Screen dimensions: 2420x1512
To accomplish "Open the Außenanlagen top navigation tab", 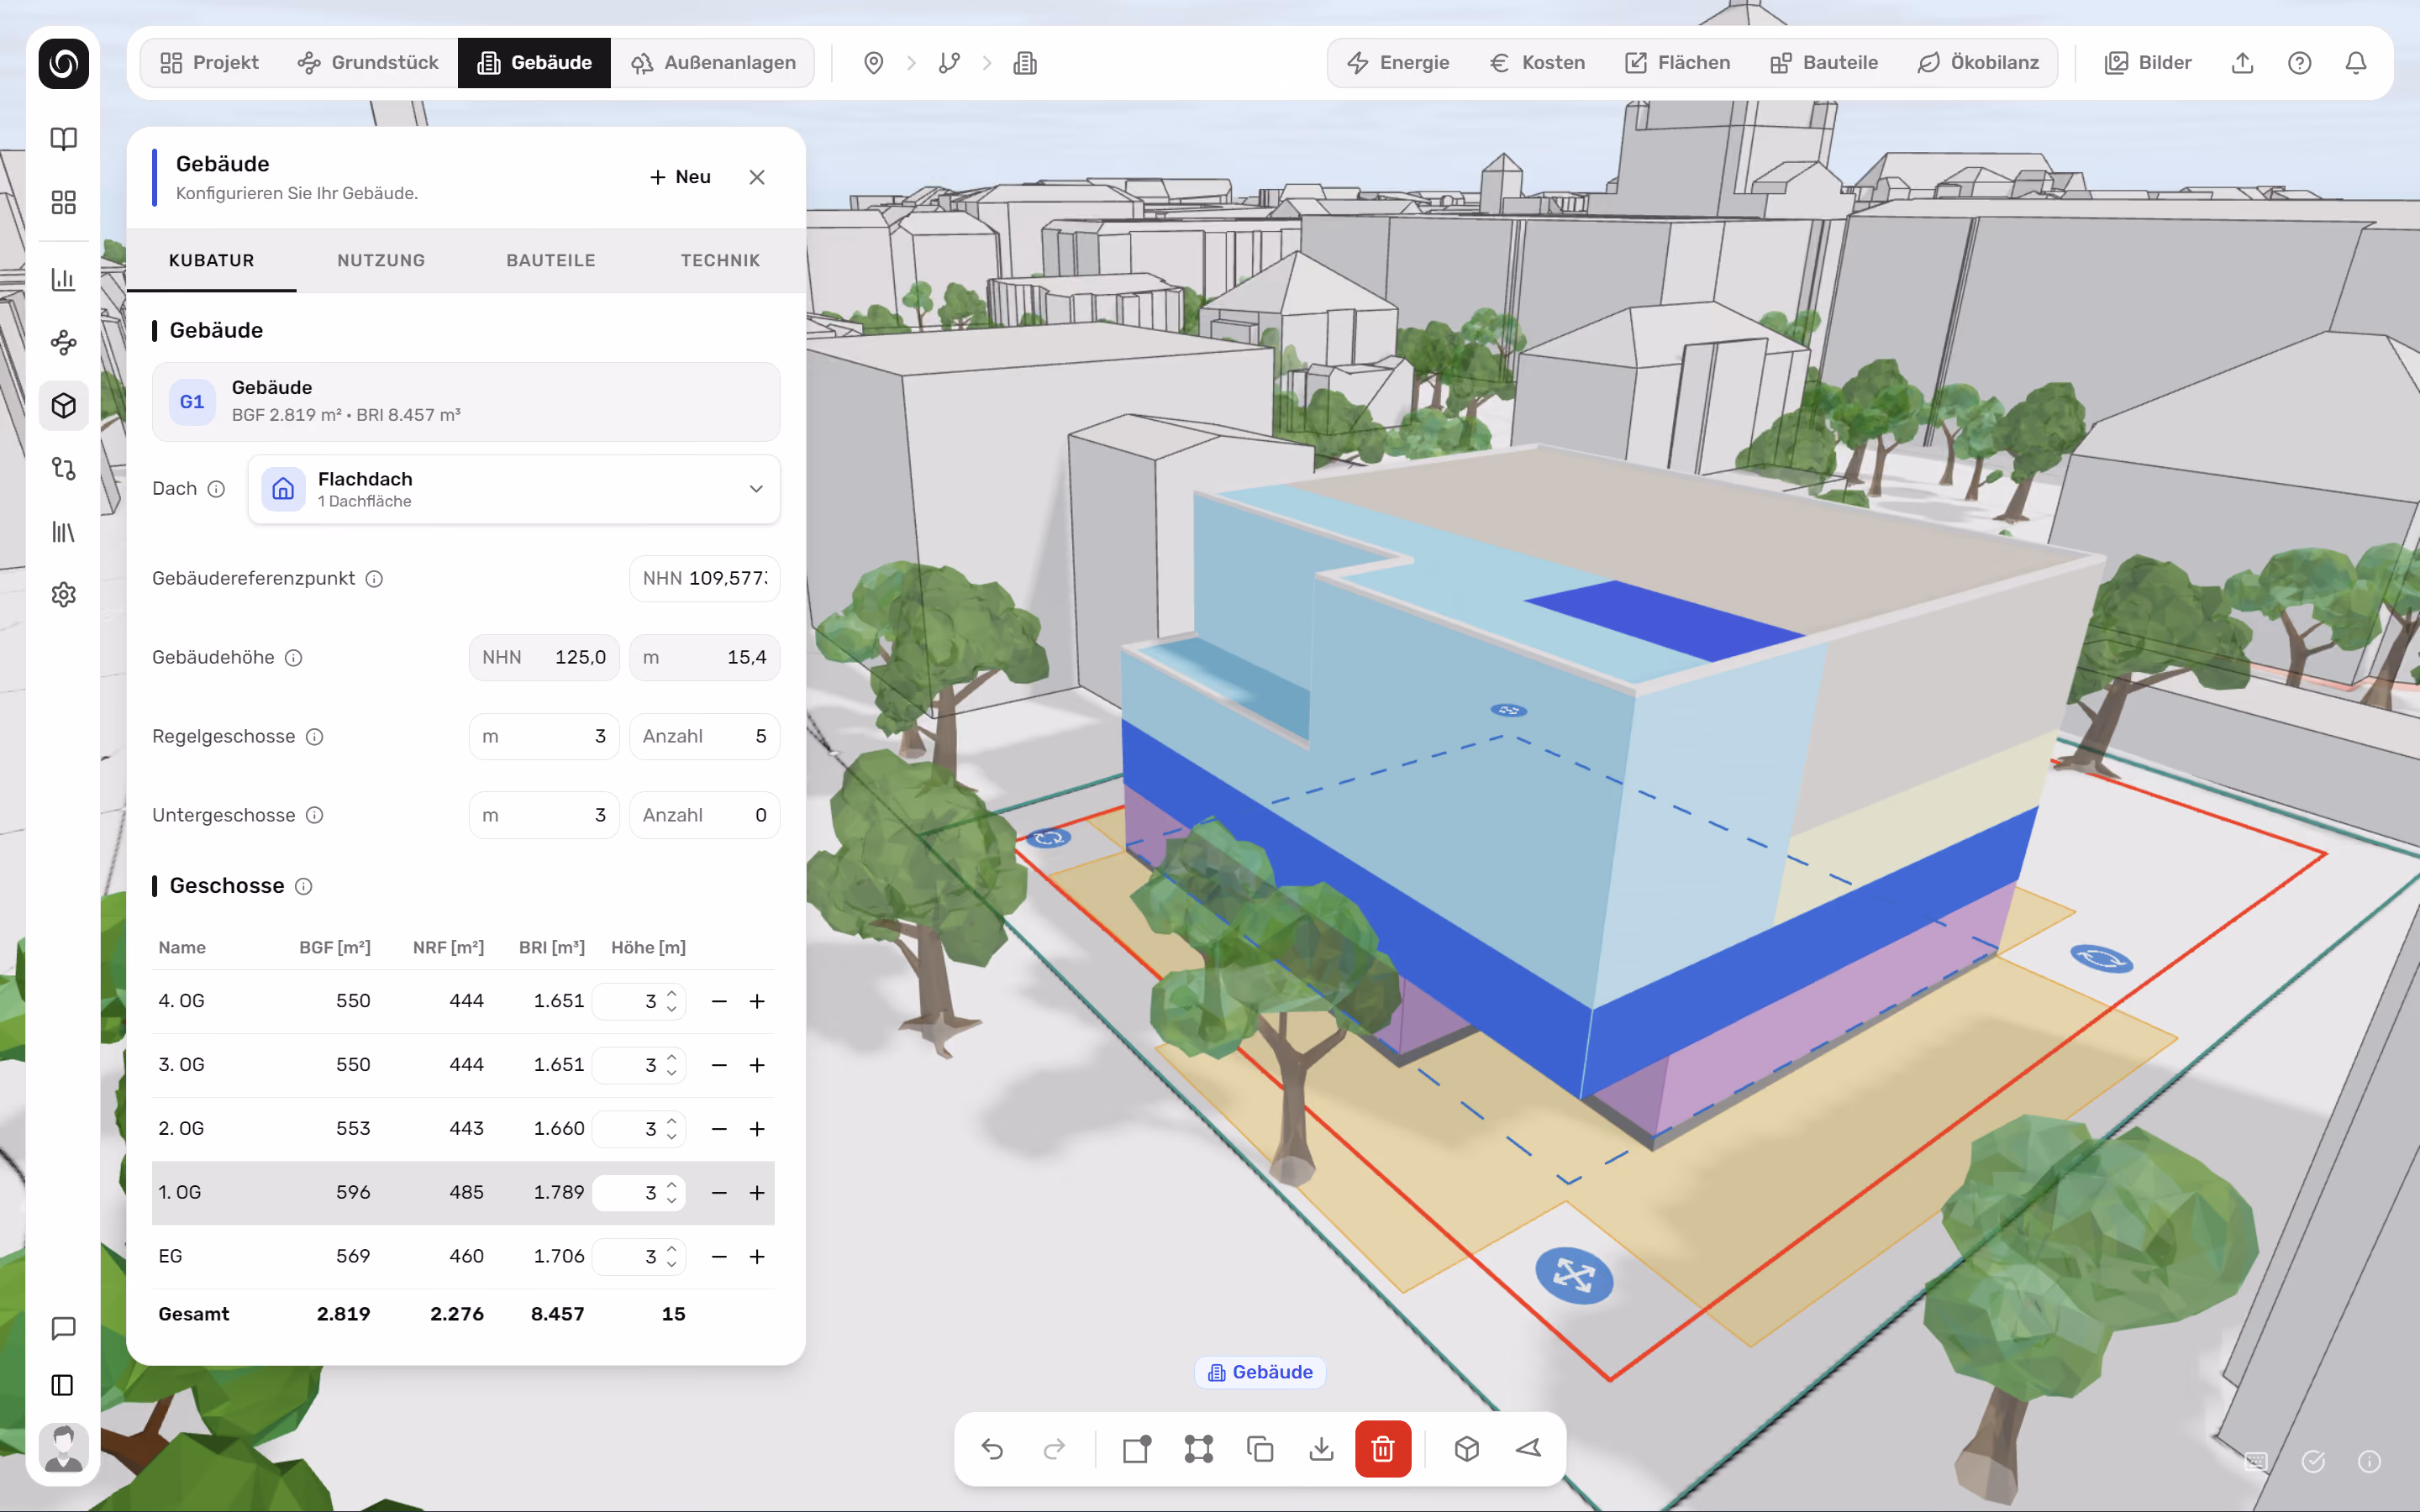I will [x=713, y=63].
